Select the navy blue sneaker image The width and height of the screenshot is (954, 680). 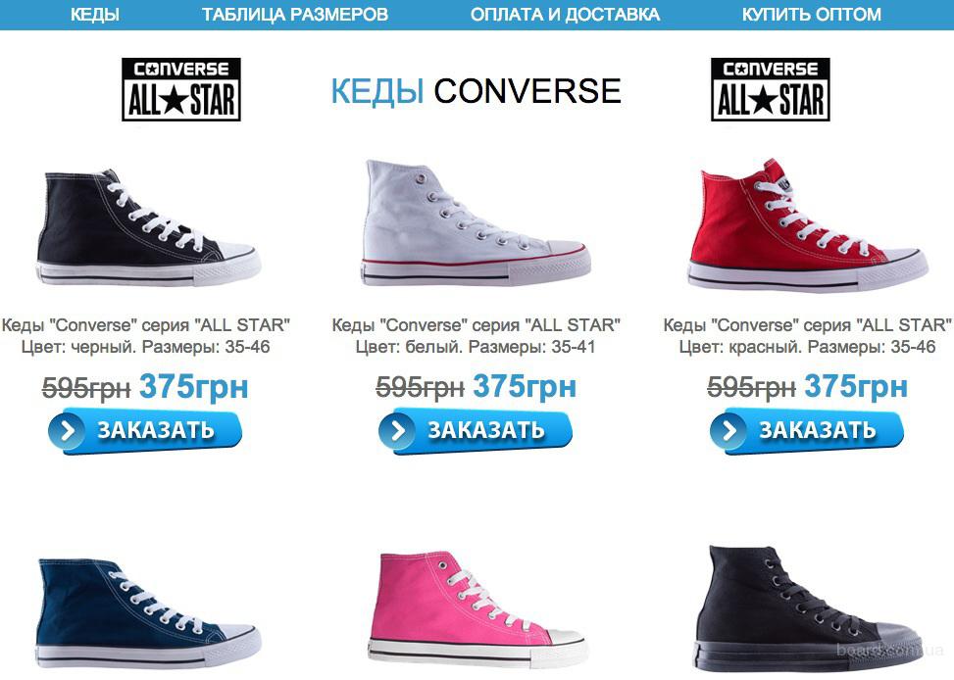148,613
